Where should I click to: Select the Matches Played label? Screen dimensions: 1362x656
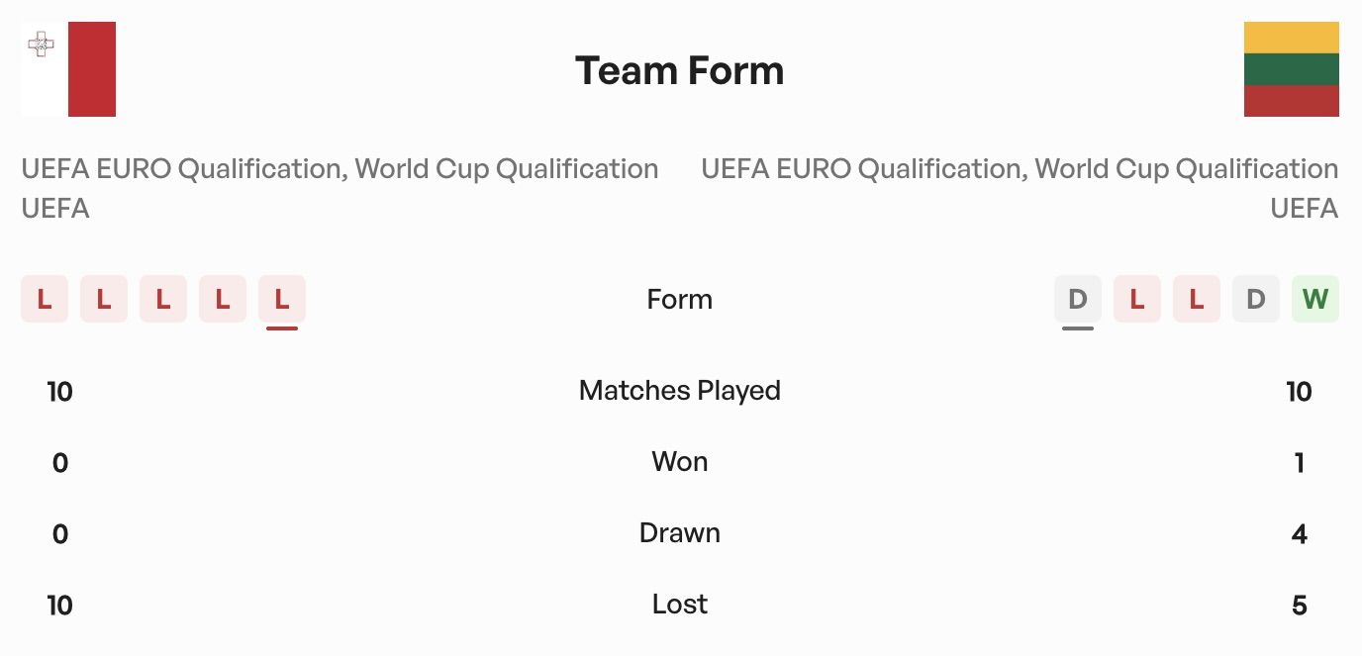pyautogui.click(x=680, y=391)
